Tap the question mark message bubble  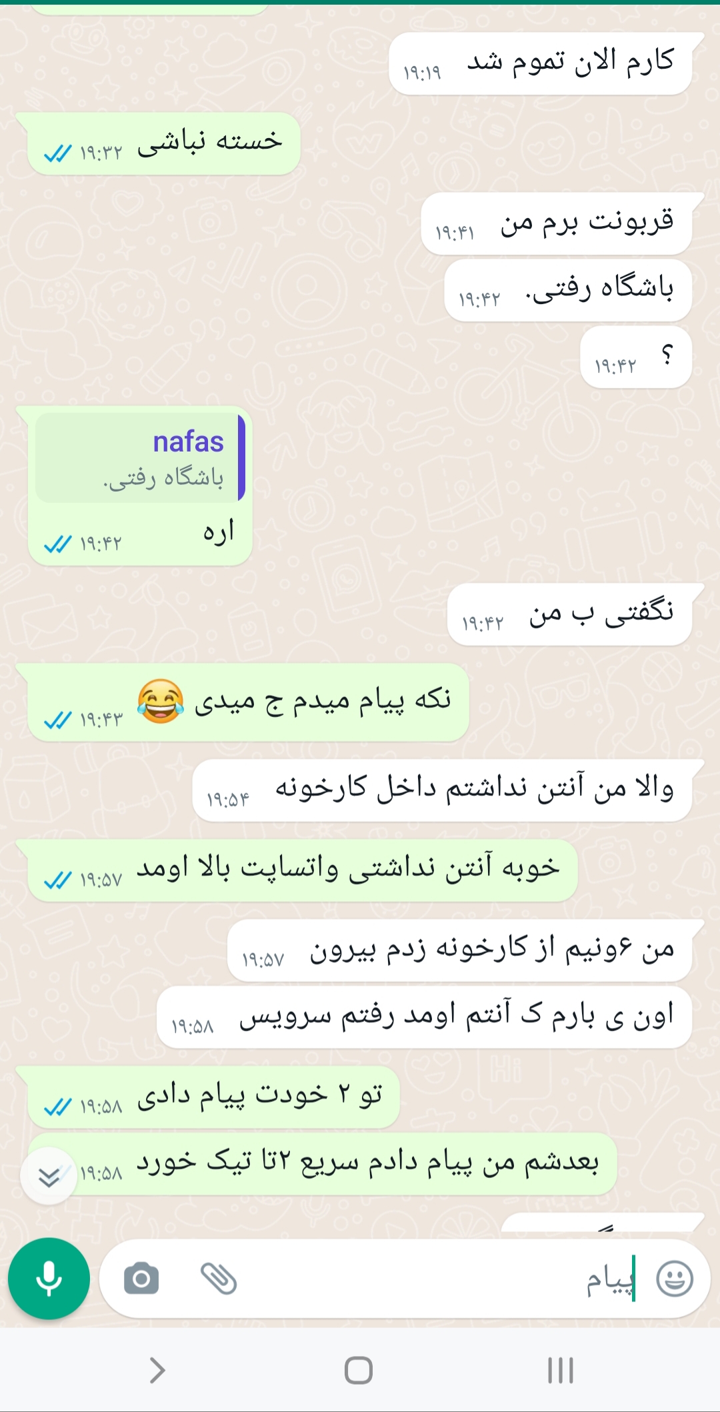(x=636, y=357)
